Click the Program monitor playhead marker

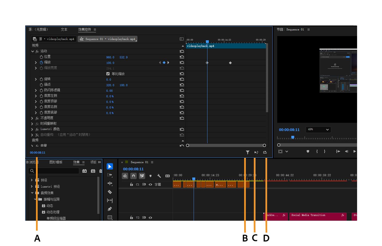pyautogui.click(x=293, y=137)
